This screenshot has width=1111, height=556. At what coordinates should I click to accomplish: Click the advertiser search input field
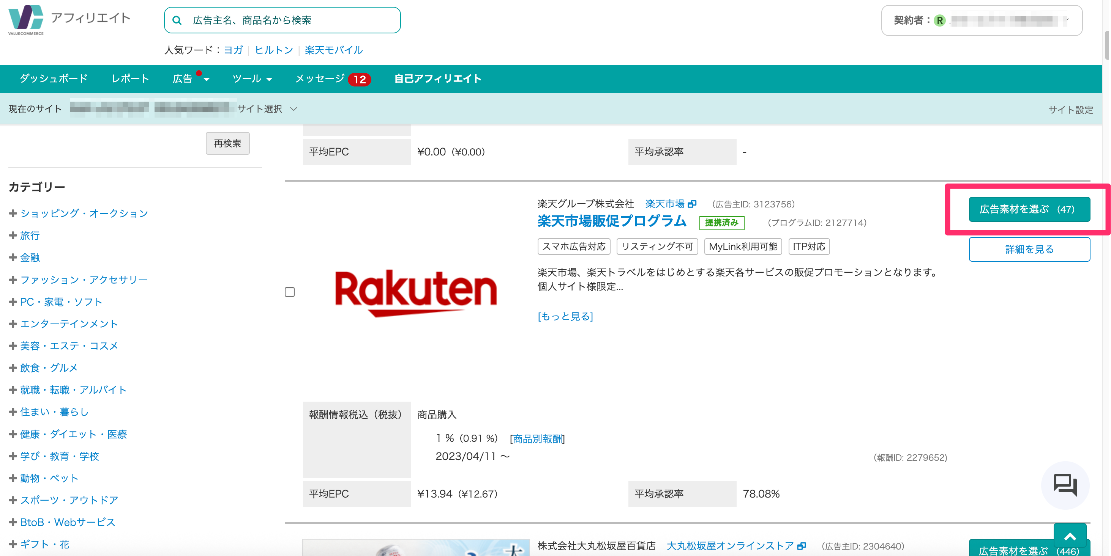282,20
